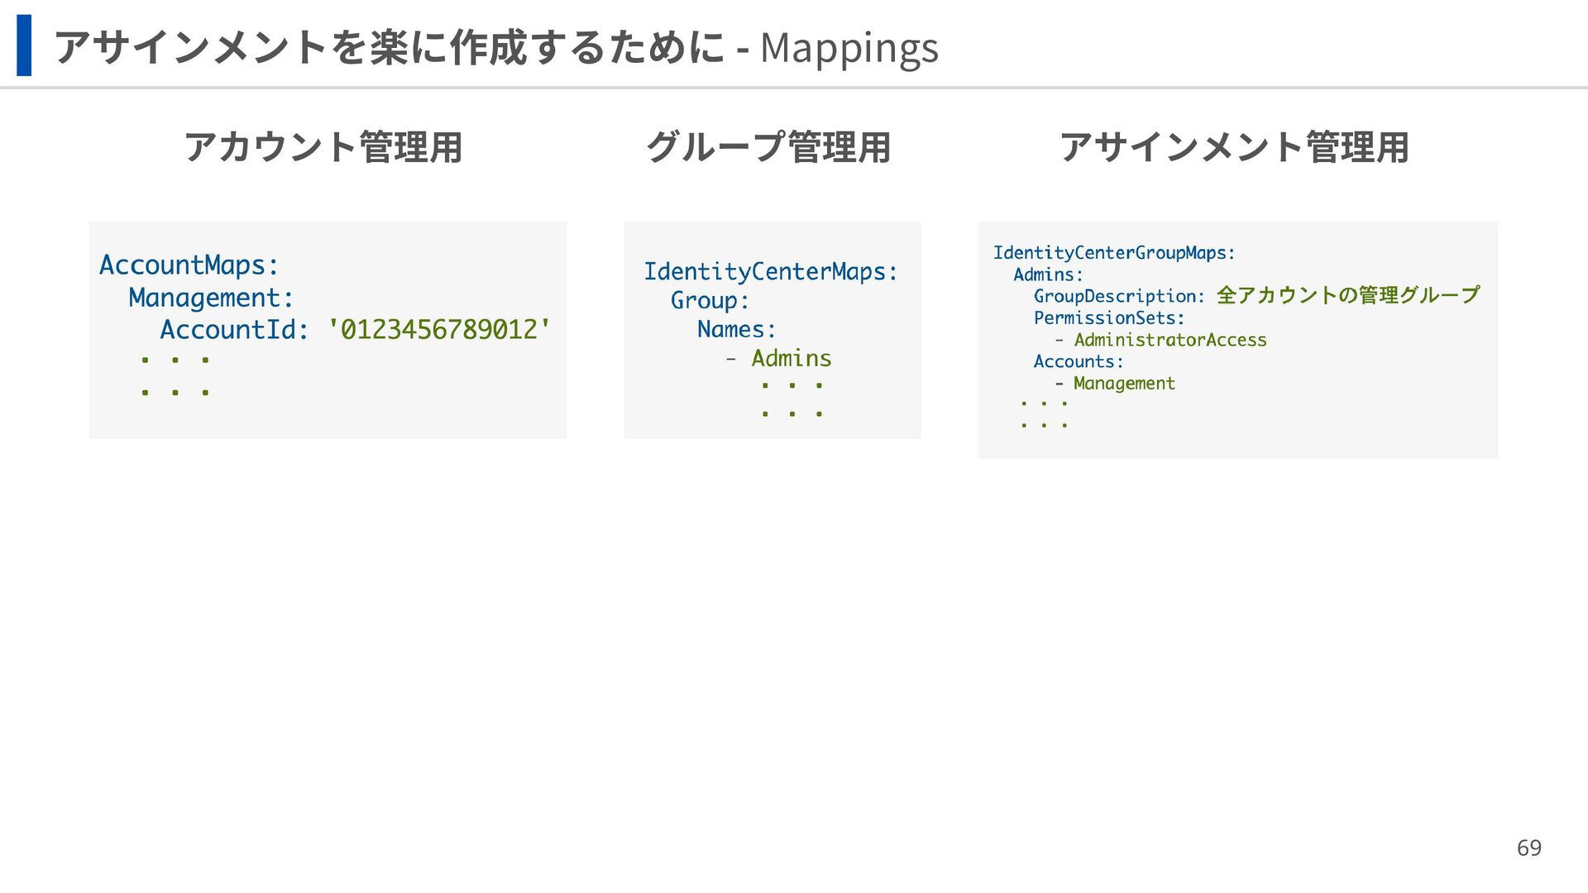The width and height of the screenshot is (1588, 893).
Task: Click the PermissionSets: key
Action: 1108,318
